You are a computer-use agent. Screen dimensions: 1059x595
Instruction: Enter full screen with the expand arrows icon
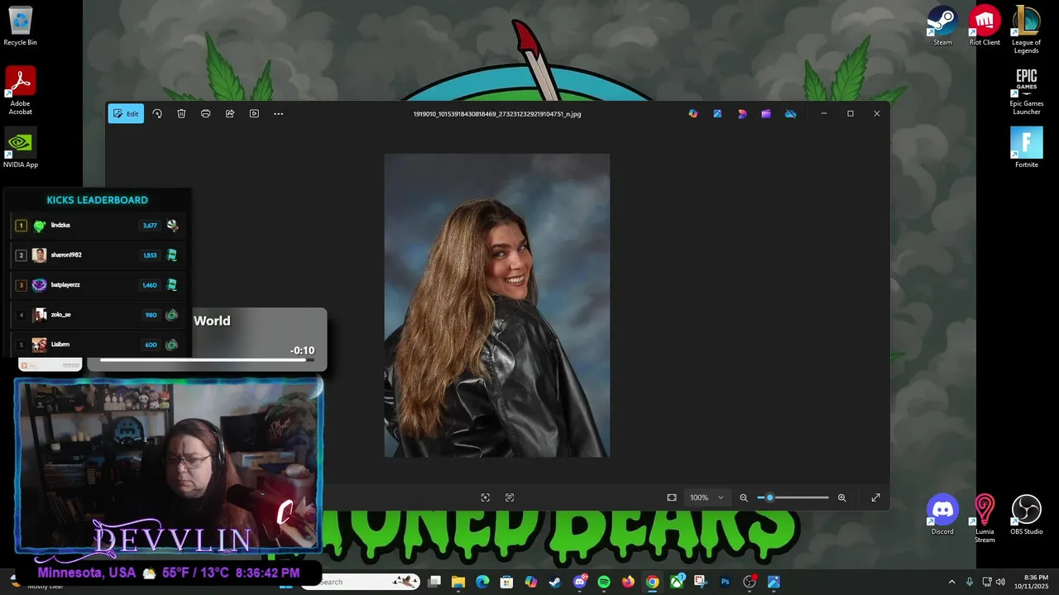(875, 497)
